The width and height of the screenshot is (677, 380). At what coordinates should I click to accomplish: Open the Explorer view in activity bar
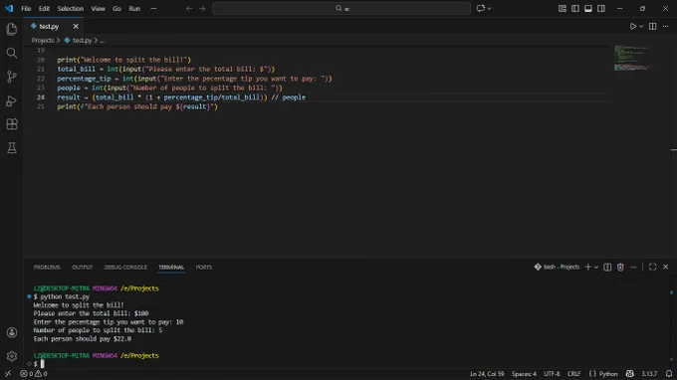coord(12,29)
